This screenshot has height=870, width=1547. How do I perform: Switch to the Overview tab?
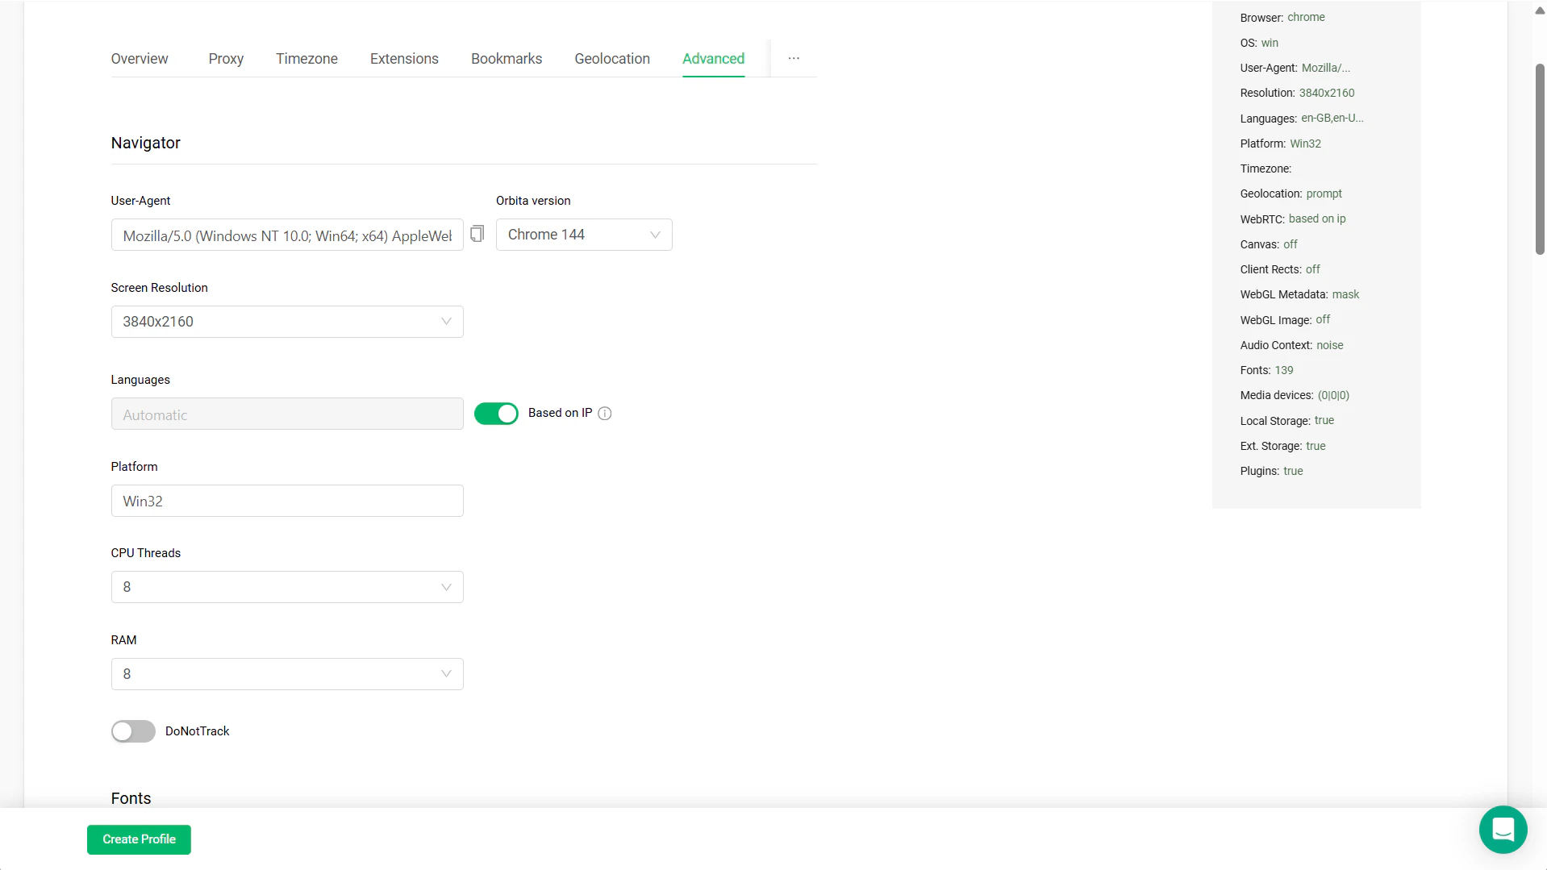click(139, 58)
